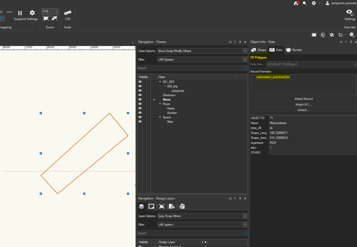Viewport: 357px width, 247px height.
Task: Open the Class Options dropdown
Action: (x=202, y=51)
